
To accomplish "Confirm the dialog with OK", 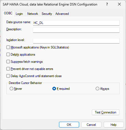I will (x=69, y=125).
